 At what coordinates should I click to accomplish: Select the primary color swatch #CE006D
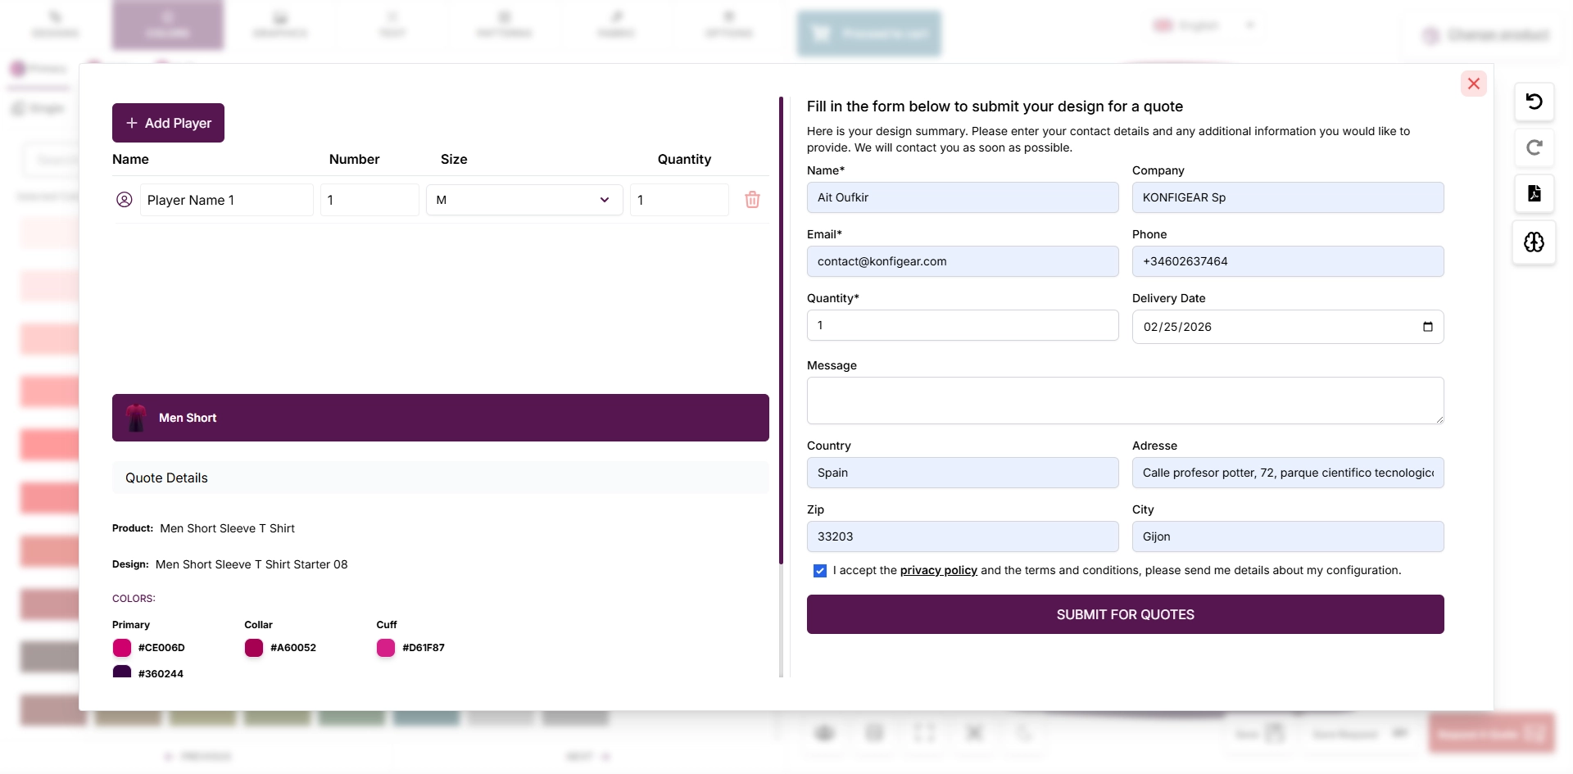[x=122, y=647]
